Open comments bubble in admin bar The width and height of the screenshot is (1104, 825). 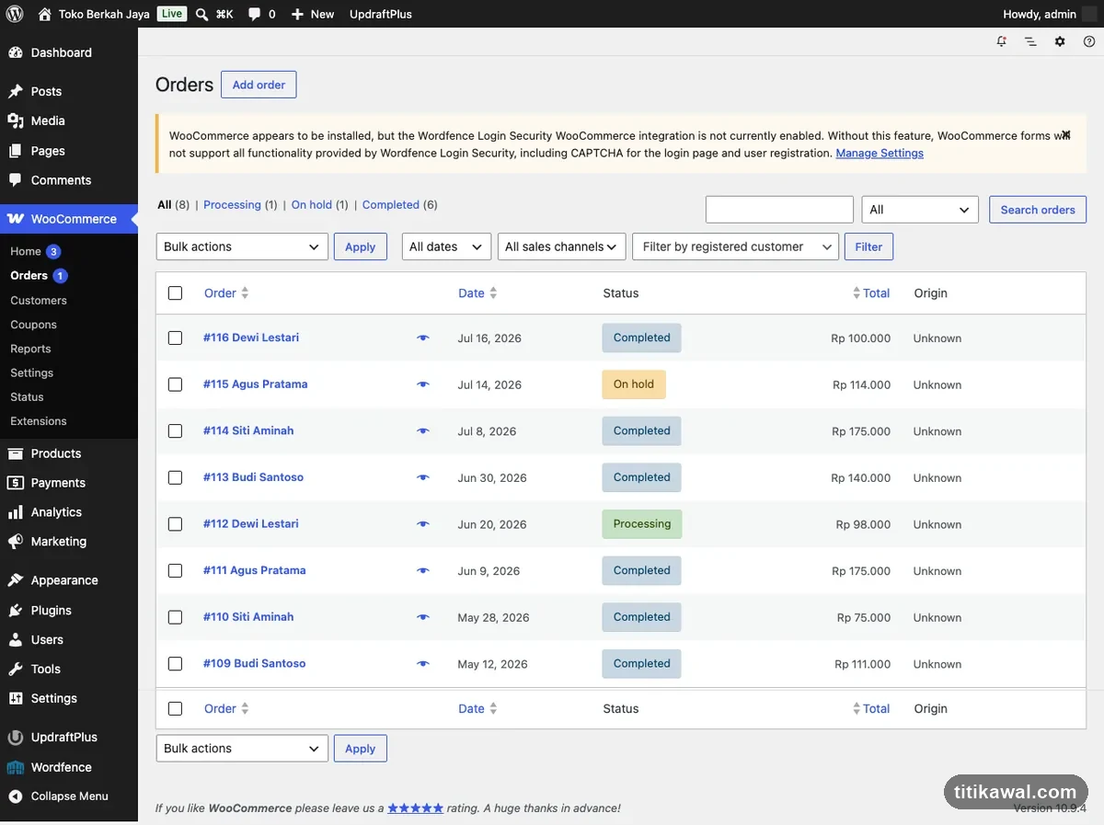click(x=255, y=14)
